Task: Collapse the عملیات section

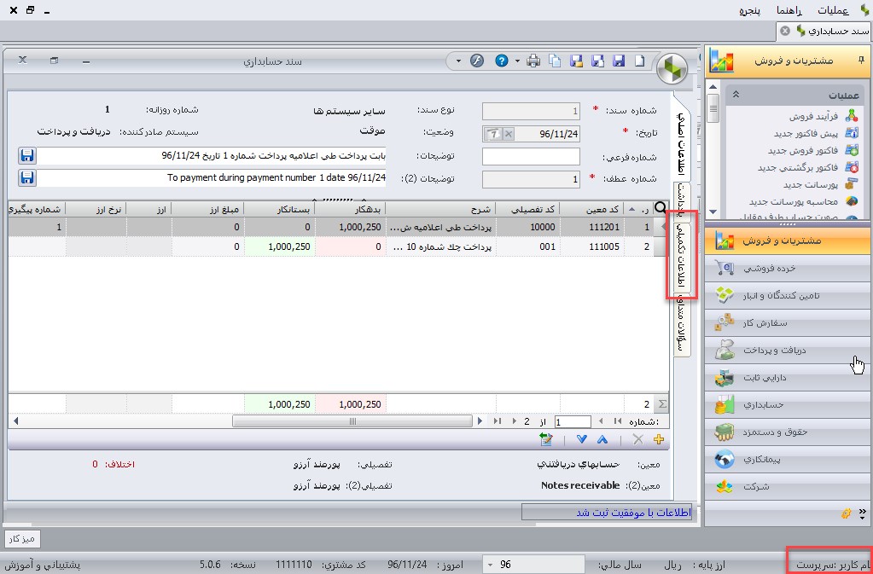Action: pos(736,96)
